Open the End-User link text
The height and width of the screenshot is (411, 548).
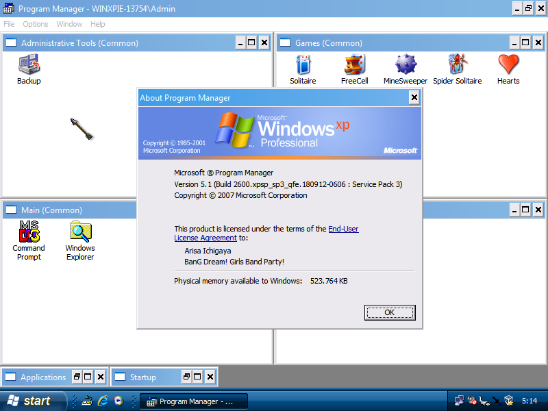tap(343, 229)
